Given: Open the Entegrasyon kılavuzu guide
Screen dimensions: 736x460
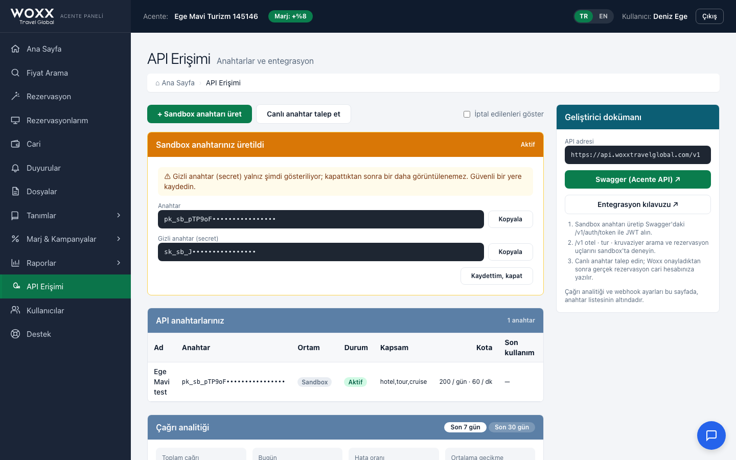Looking at the screenshot, I should pos(638,204).
